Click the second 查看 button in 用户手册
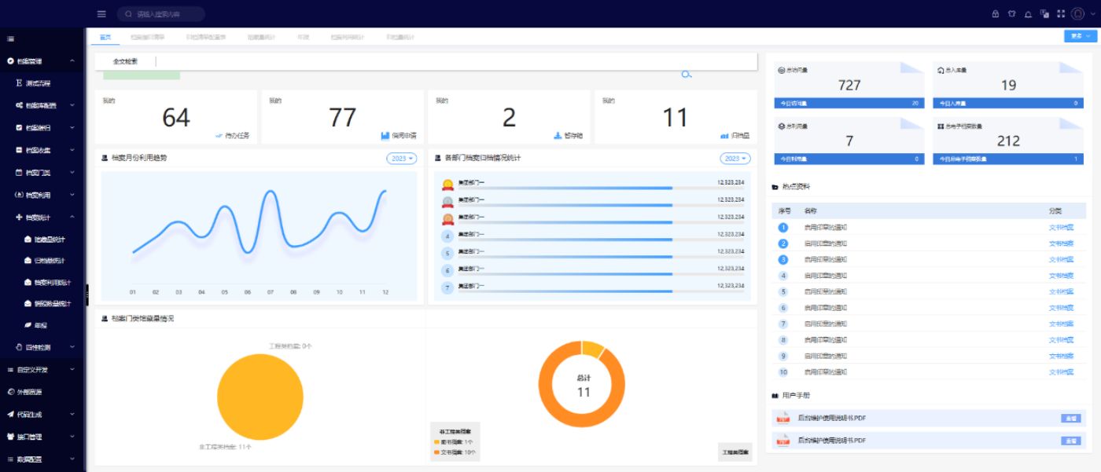This screenshot has width=1101, height=472. coord(1070,441)
